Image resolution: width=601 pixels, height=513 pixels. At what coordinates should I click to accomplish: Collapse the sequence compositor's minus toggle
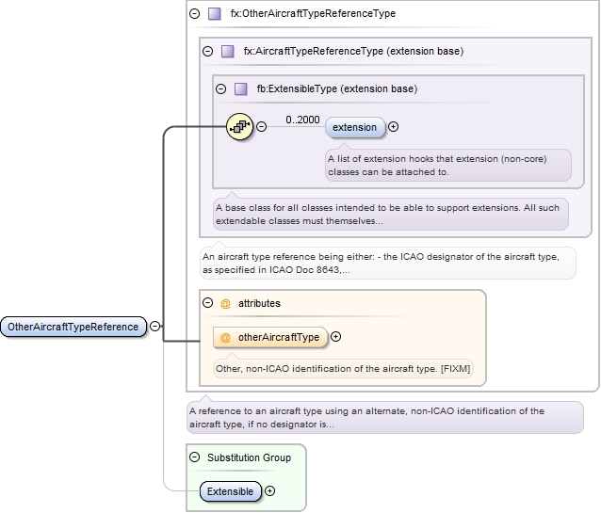click(261, 126)
